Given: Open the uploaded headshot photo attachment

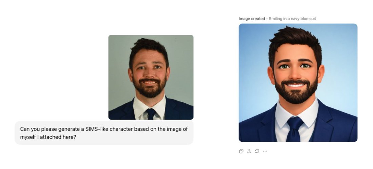Looking at the screenshot, I should tap(151, 77).
